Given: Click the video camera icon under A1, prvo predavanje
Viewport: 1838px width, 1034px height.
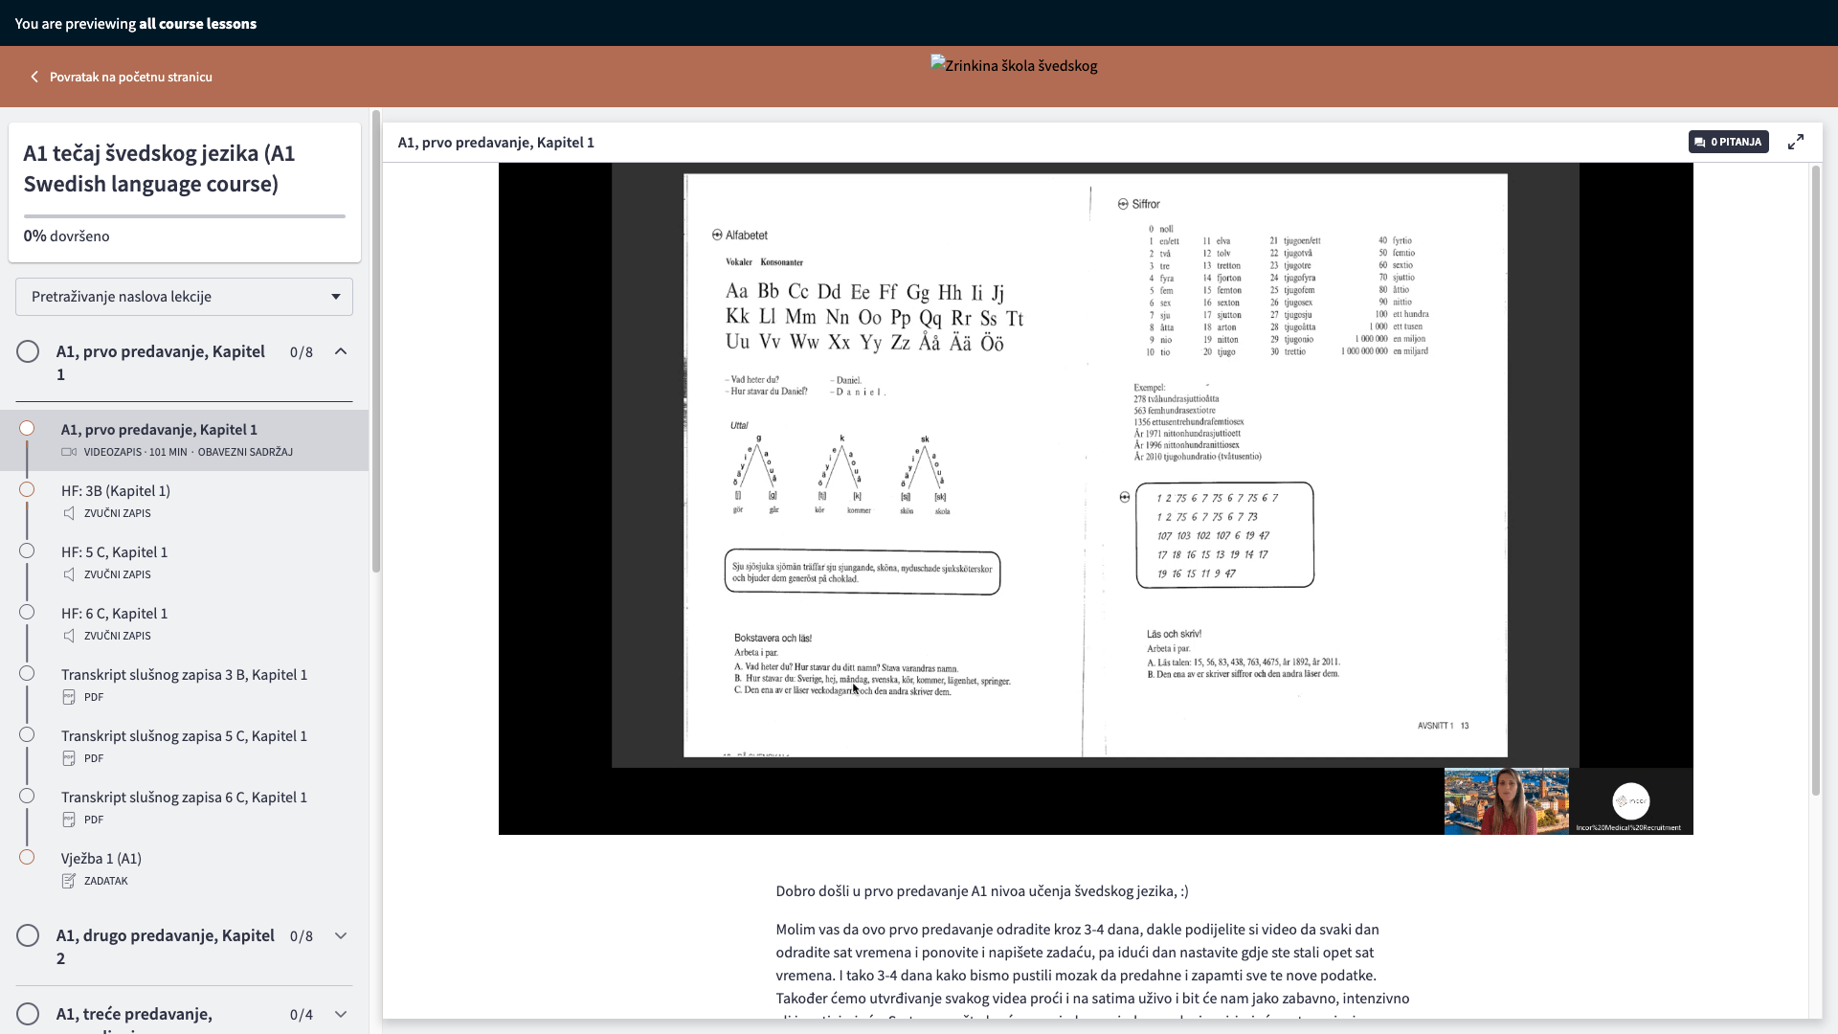Looking at the screenshot, I should [x=69, y=452].
